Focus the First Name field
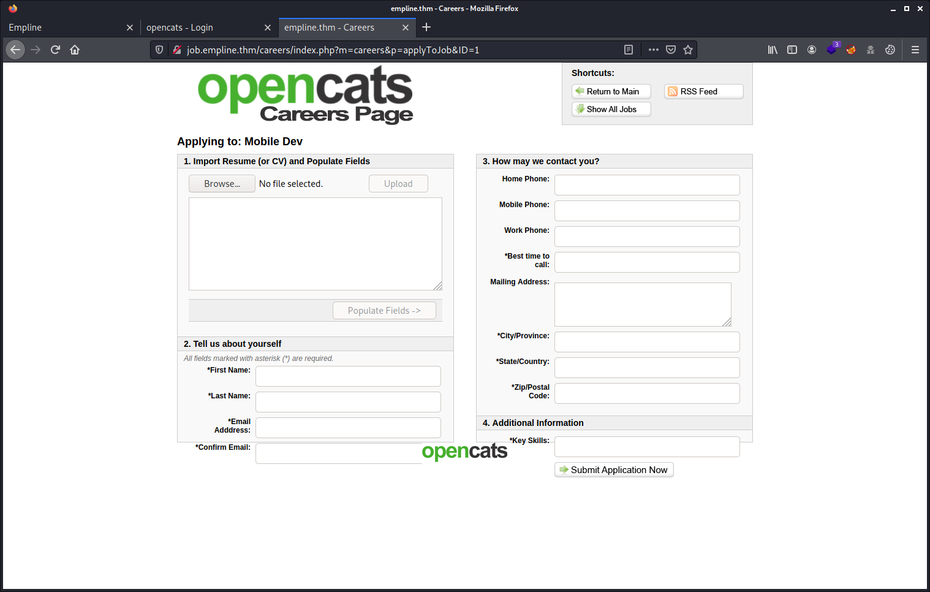930x592 pixels. [348, 376]
